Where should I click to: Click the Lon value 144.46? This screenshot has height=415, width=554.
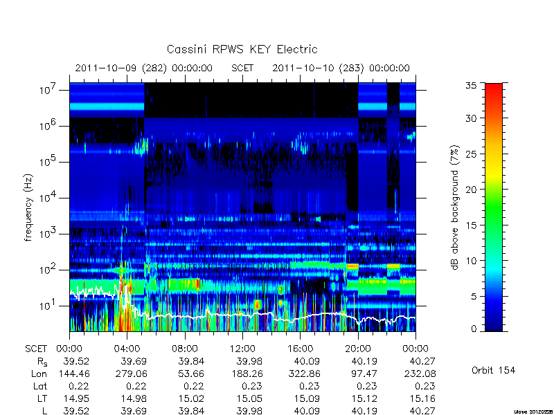click(x=74, y=373)
